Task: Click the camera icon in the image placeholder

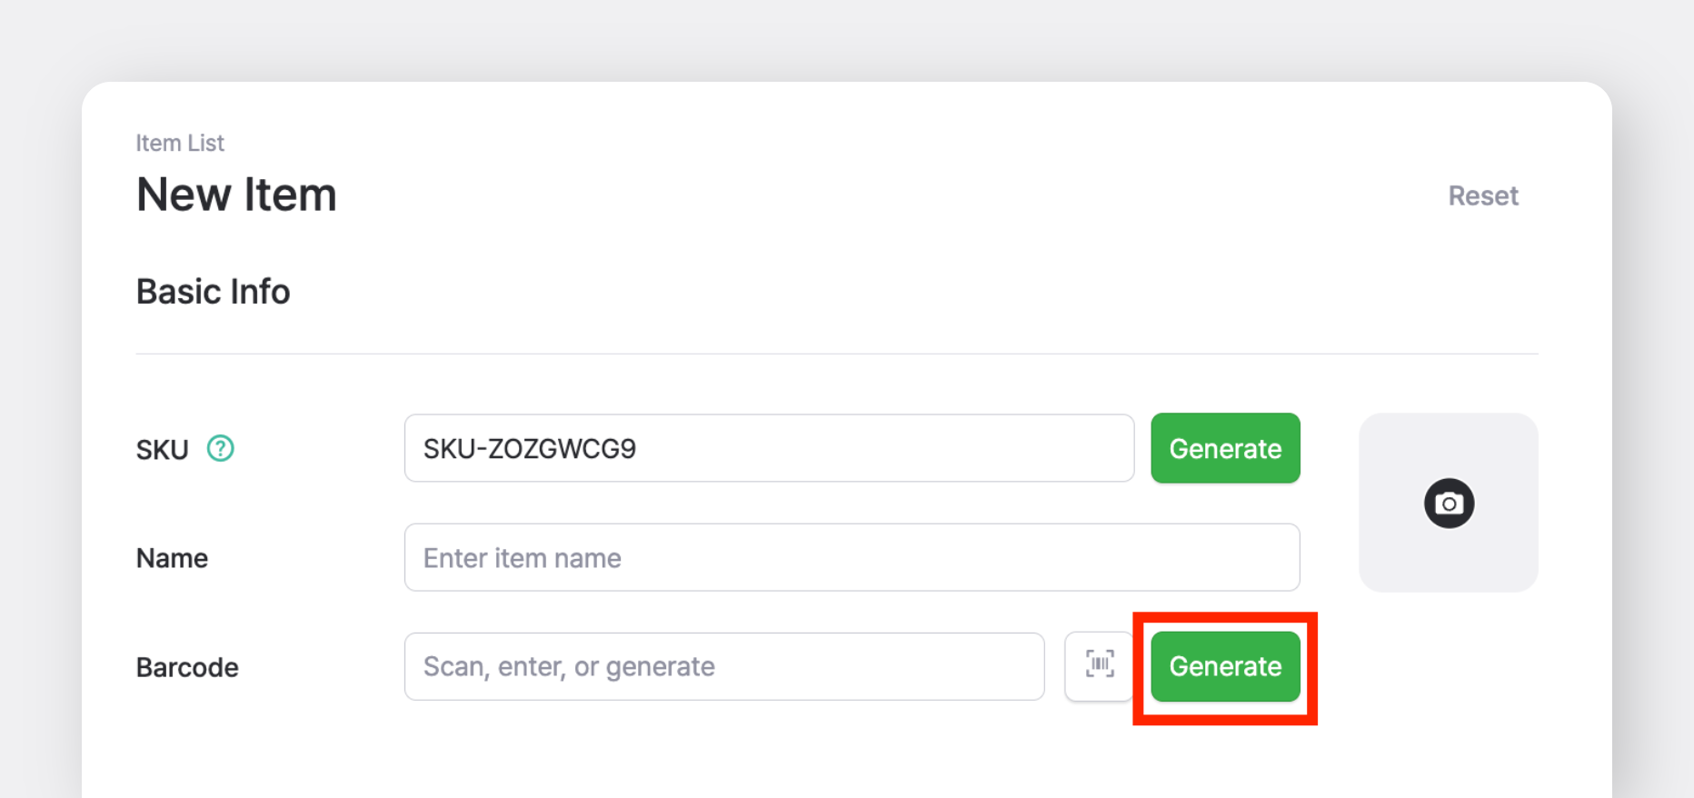Action: click(1449, 503)
